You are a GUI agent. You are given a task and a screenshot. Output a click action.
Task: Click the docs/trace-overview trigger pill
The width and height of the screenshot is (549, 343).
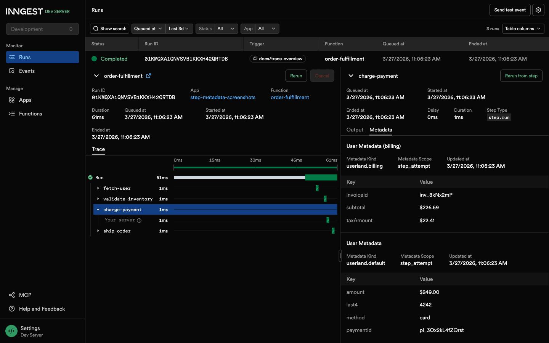click(x=278, y=59)
